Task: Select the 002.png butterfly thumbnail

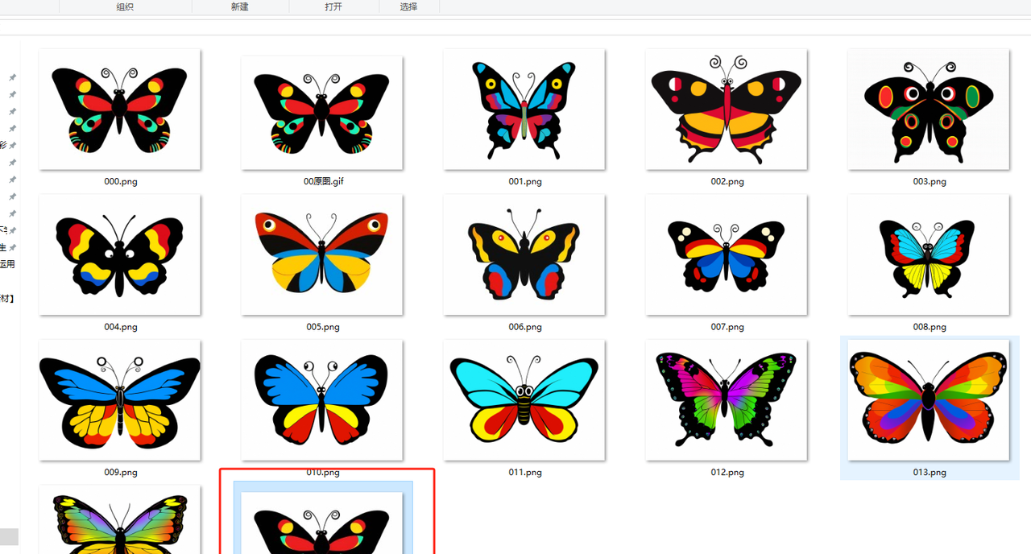Action: point(727,110)
